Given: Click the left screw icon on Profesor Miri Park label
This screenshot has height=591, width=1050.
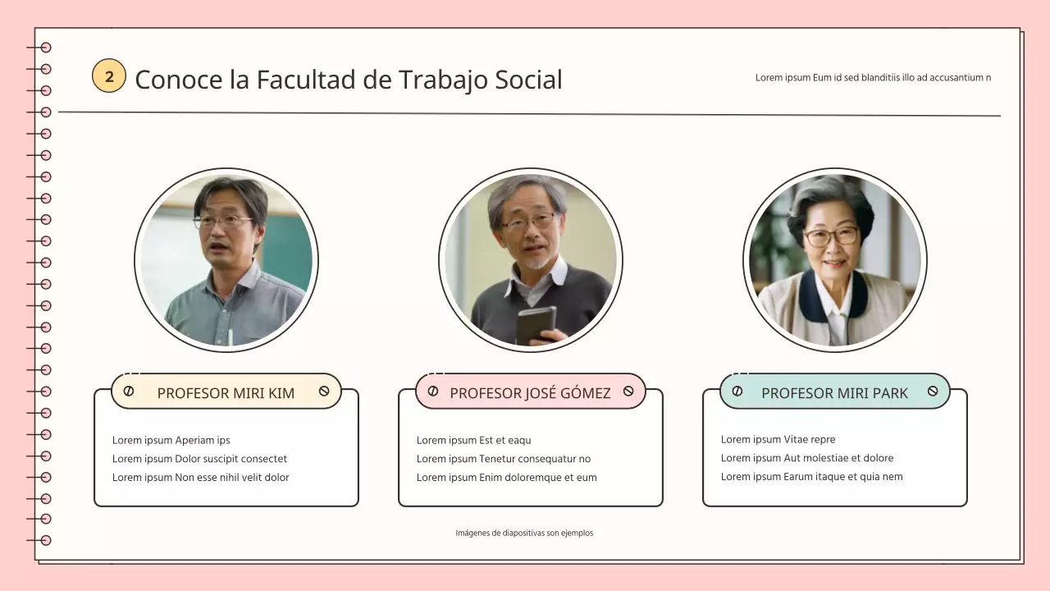Looking at the screenshot, I should point(737,392).
